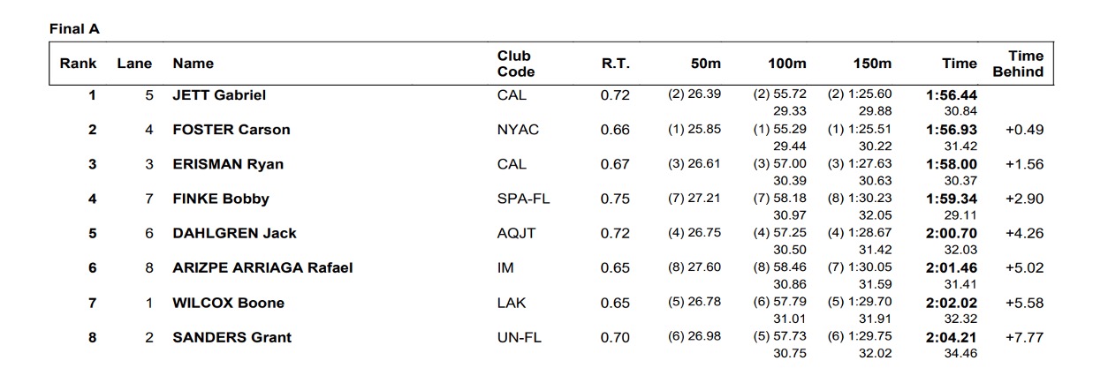The image size is (1108, 383).
Task: Click the NYAC club code
Action: point(518,130)
